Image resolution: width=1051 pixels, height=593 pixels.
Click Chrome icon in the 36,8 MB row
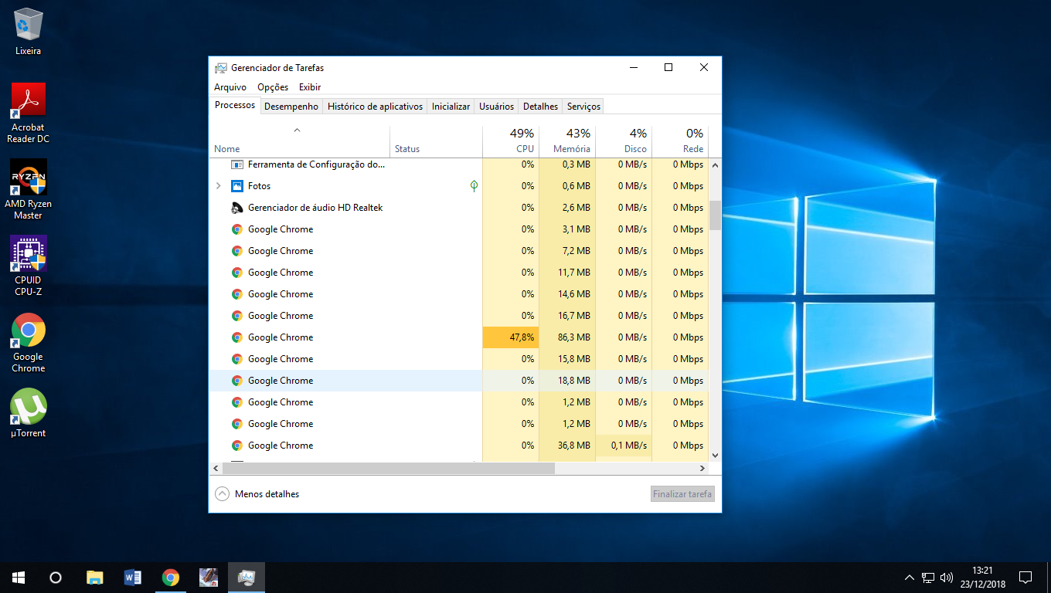(x=237, y=446)
